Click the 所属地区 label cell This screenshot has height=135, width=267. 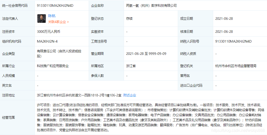click(106, 66)
